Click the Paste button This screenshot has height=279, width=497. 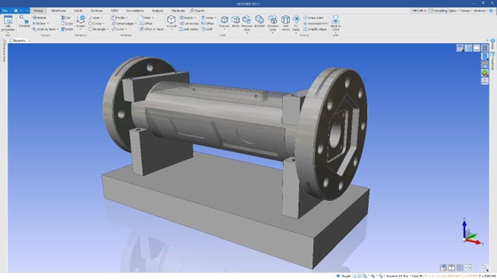67,29
